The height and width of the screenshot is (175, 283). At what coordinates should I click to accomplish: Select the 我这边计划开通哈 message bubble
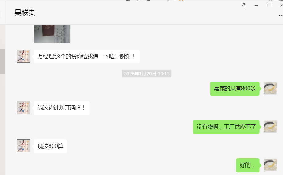62,108
